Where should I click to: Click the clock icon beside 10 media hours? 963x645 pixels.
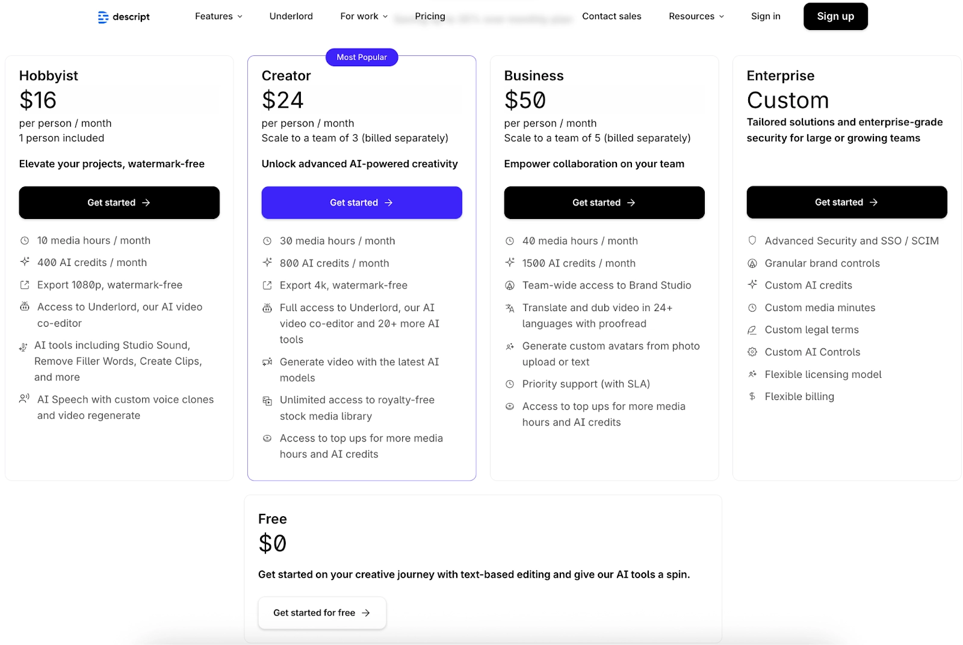tap(24, 240)
